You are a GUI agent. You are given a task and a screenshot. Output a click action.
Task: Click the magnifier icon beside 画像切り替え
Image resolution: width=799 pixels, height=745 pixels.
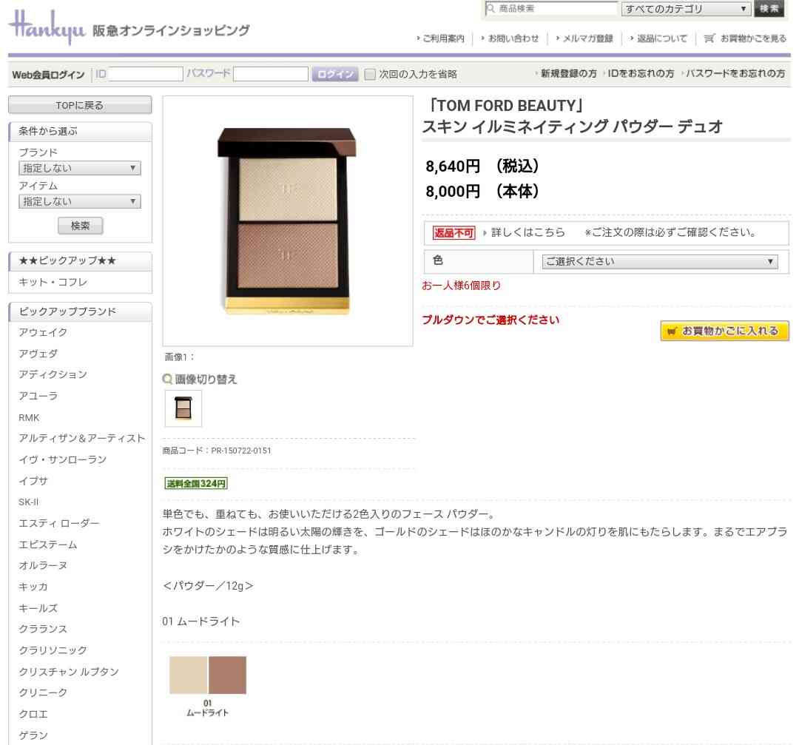click(167, 379)
